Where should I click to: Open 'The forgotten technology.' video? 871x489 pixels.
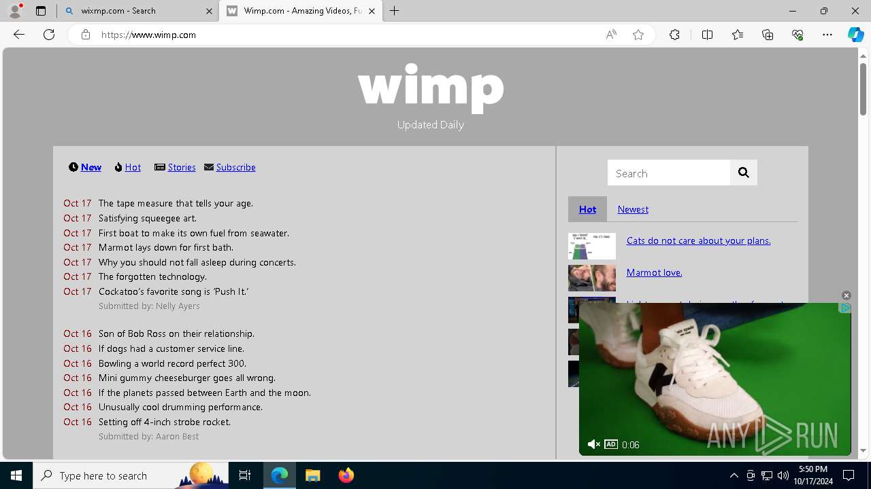pos(152,276)
